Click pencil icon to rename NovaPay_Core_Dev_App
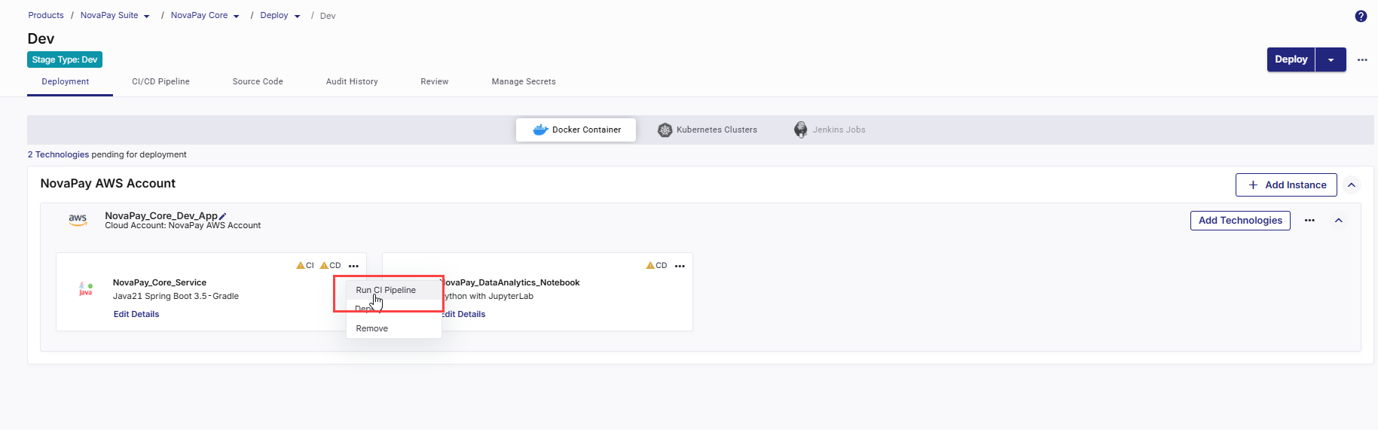Image resolution: width=1378 pixels, height=430 pixels. click(x=222, y=216)
